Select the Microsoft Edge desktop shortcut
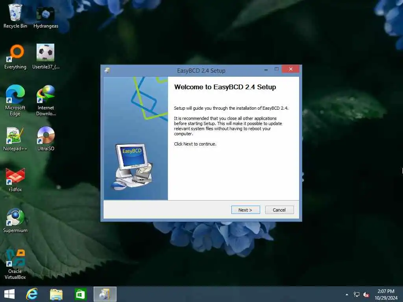The image size is (403, 302). pyautogui.click(x=15, y=100)
